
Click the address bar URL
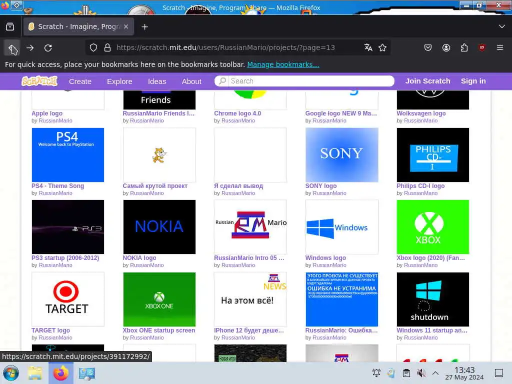(225, 47)
